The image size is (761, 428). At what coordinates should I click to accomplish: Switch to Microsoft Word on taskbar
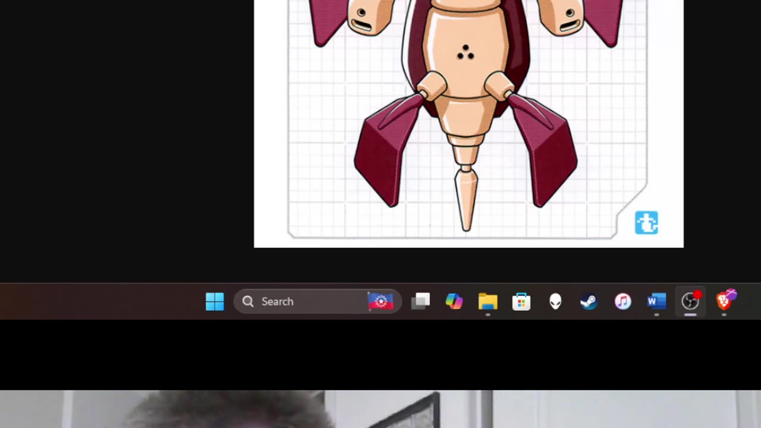(656, 301)
